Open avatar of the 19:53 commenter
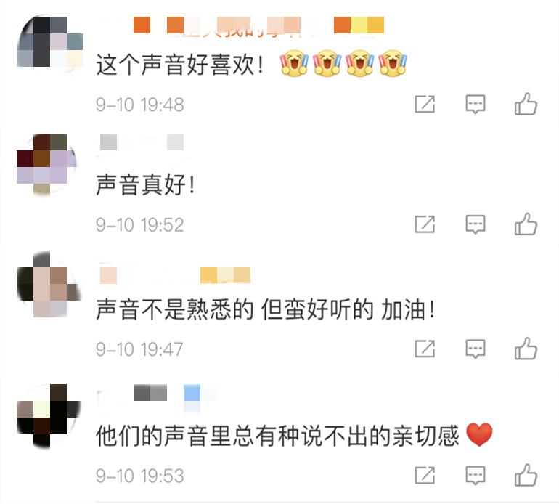Viewport: 559px width, 504px height. [49, 415]
